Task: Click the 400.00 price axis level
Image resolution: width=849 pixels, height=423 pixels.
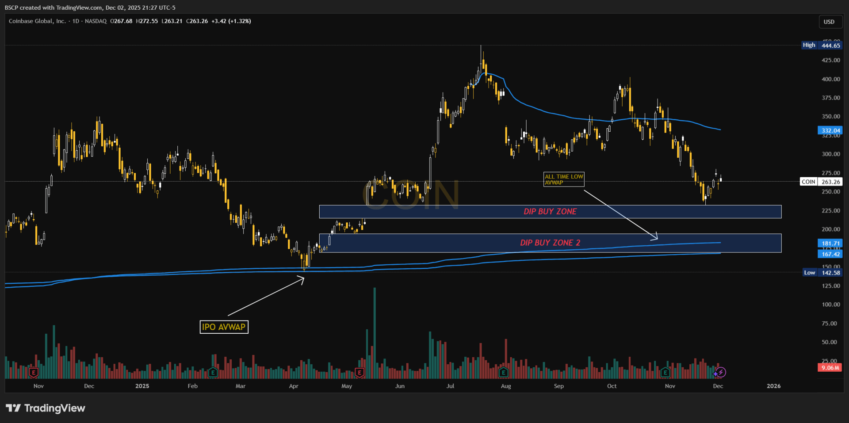Action: [831, 79]
